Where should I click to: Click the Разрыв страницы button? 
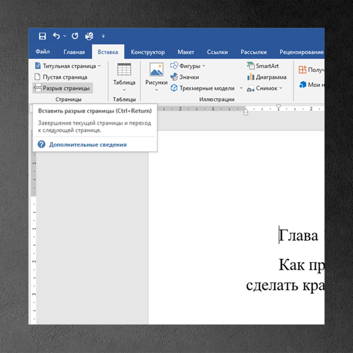pos(62,88)
